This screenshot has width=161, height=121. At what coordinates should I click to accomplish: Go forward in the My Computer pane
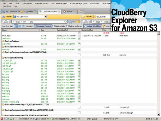(8, 22)
